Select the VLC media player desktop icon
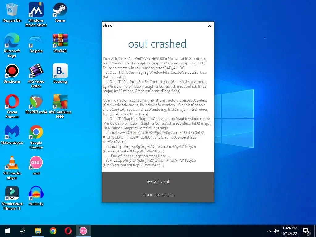The width and height of the screenshot is (316, 237). coord(12,168)
